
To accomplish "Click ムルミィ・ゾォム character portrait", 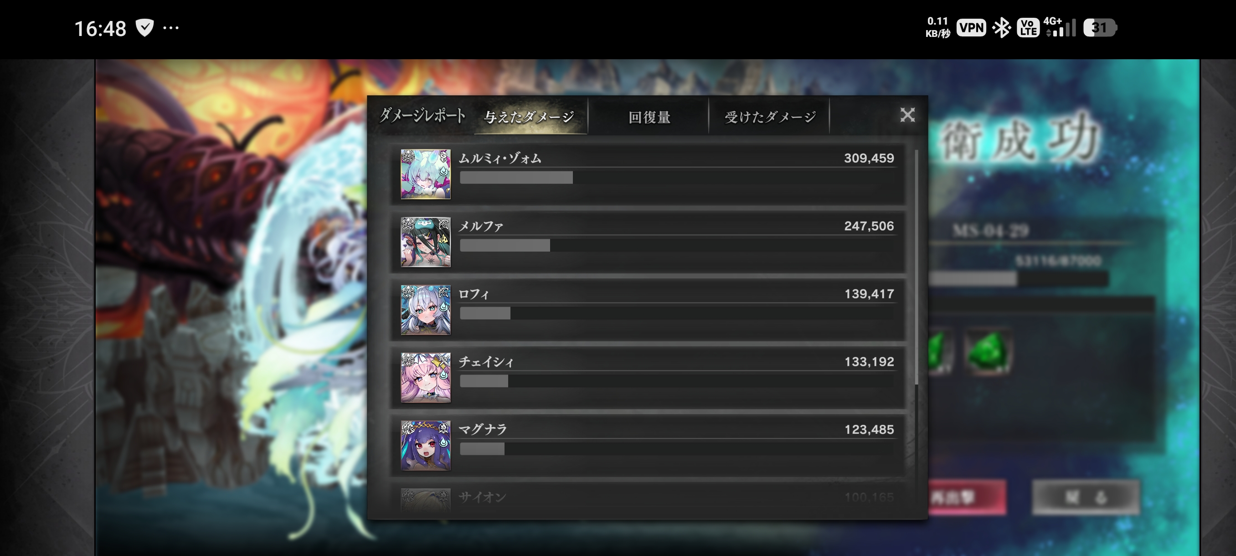I will click(x=426, y=174).
